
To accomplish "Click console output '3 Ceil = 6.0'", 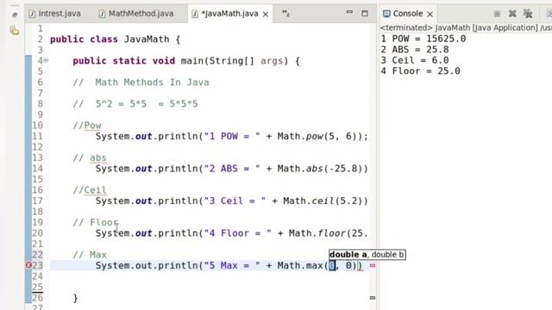I will [x=415, y=60].
